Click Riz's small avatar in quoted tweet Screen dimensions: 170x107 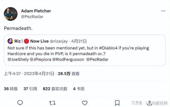[x=10, y=41]
